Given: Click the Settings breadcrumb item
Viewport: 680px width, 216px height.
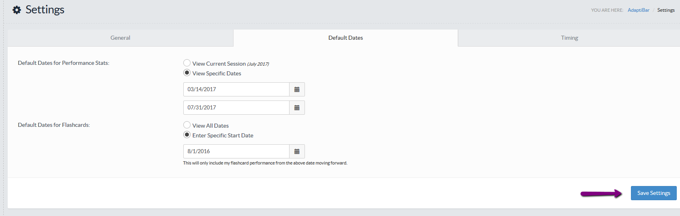Looking at the screenshot, I should point(666,10).
